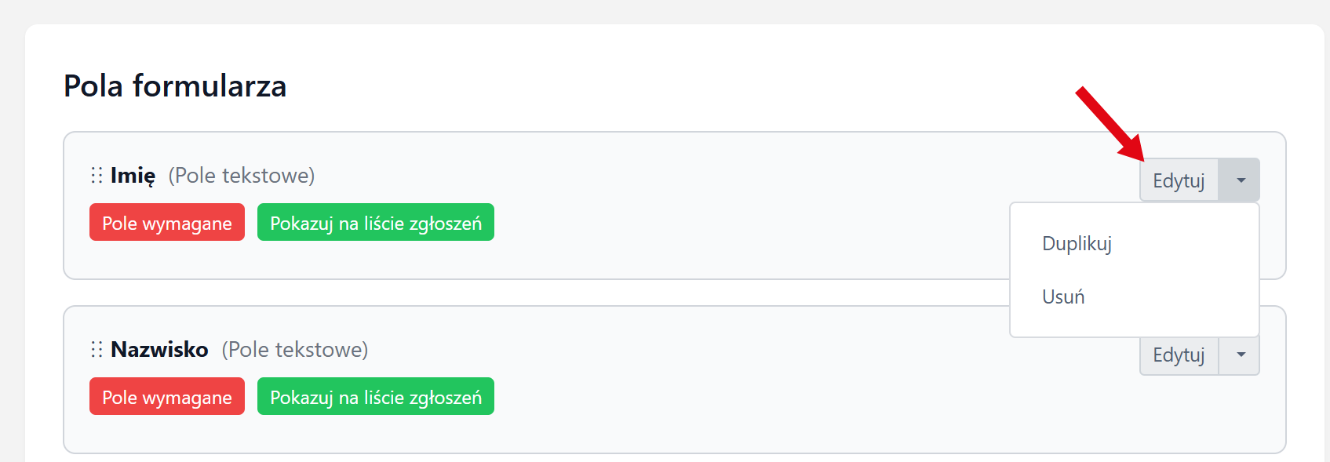Click the bold Imię field name

click(x=133, y=176)
